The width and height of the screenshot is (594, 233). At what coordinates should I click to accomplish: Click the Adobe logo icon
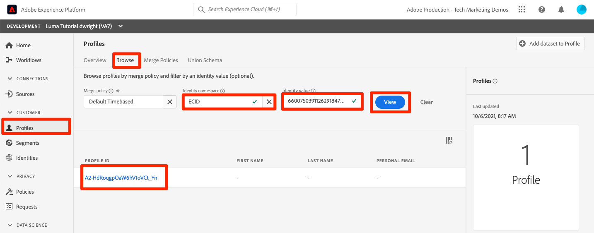point(12,10)
